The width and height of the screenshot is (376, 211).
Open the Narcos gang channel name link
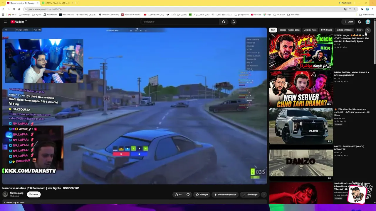pyautogui.click(x=17, y=193)
